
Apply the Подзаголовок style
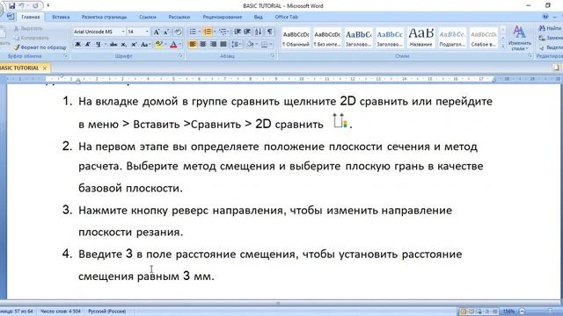[x=452, y=38]
